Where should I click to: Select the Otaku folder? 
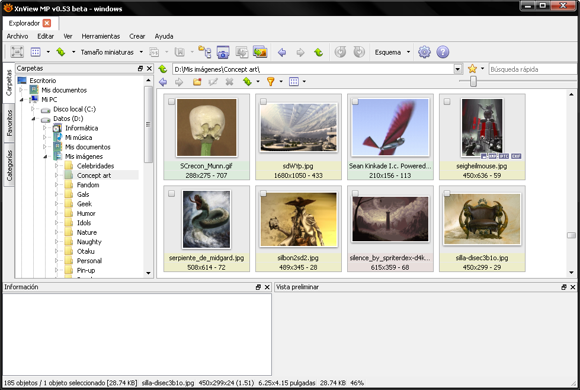tap(85, 251)
